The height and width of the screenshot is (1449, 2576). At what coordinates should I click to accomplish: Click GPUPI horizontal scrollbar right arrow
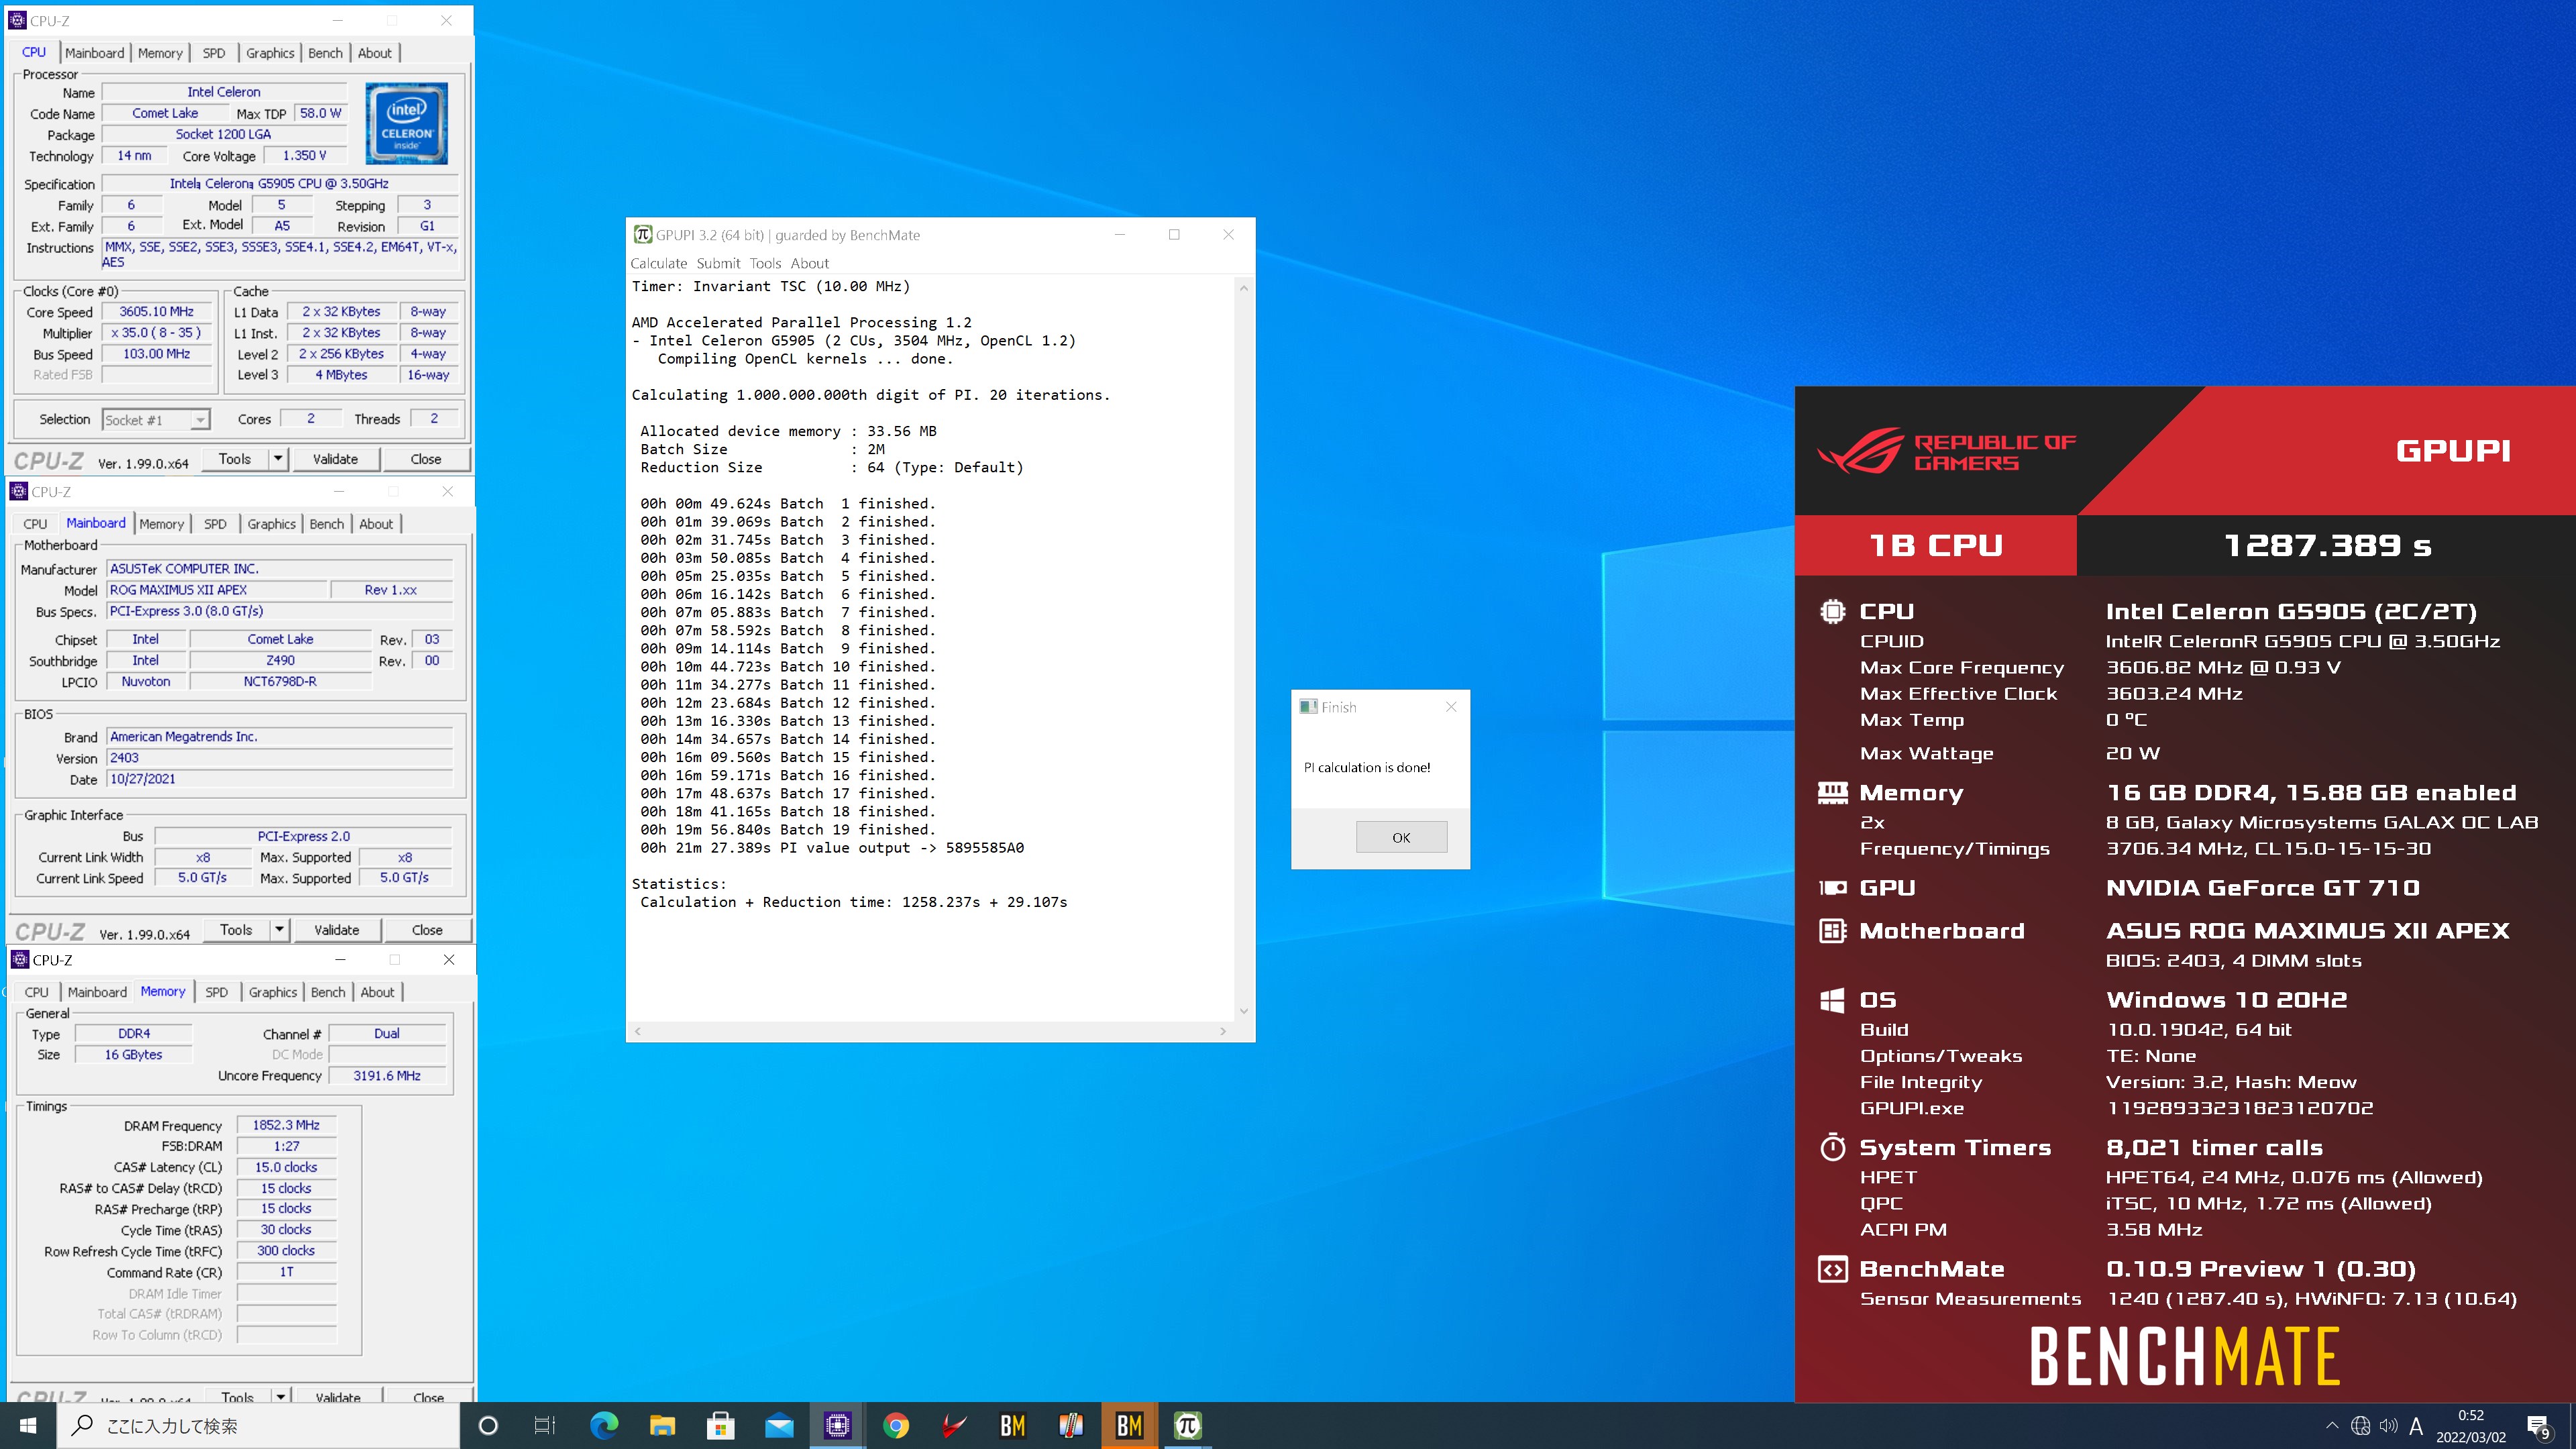[x=1223, y=1031]
